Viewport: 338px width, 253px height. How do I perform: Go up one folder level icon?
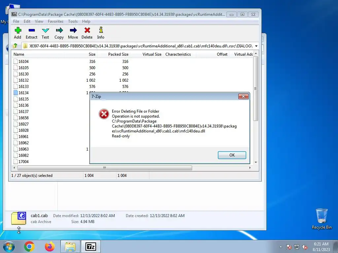[x=15, y=46]
